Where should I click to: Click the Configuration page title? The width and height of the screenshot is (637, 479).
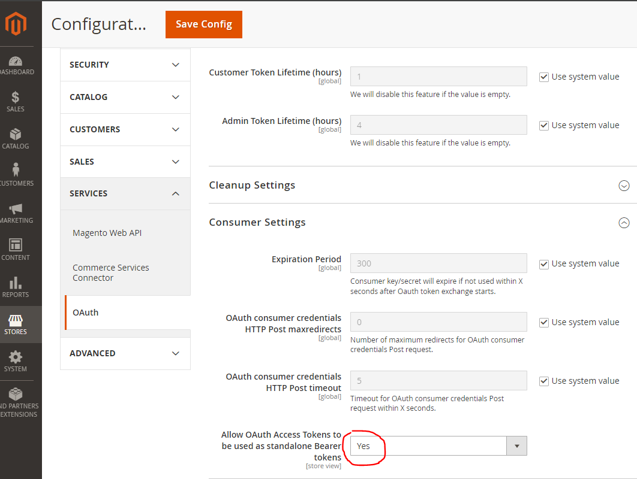[99, 25]
